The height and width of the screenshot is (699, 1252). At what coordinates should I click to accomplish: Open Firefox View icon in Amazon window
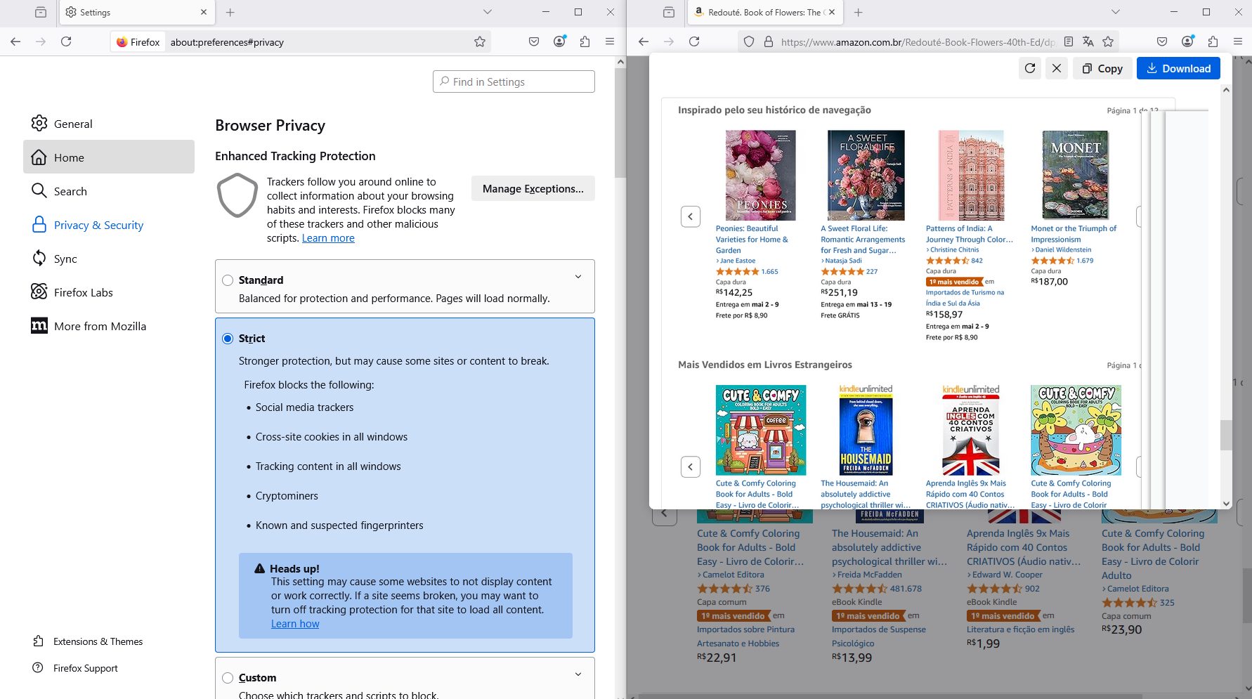[x=669, y=12]
